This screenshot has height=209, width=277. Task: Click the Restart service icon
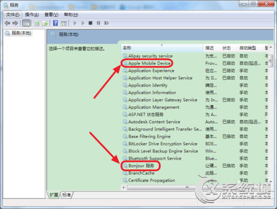tap(106, 23)
